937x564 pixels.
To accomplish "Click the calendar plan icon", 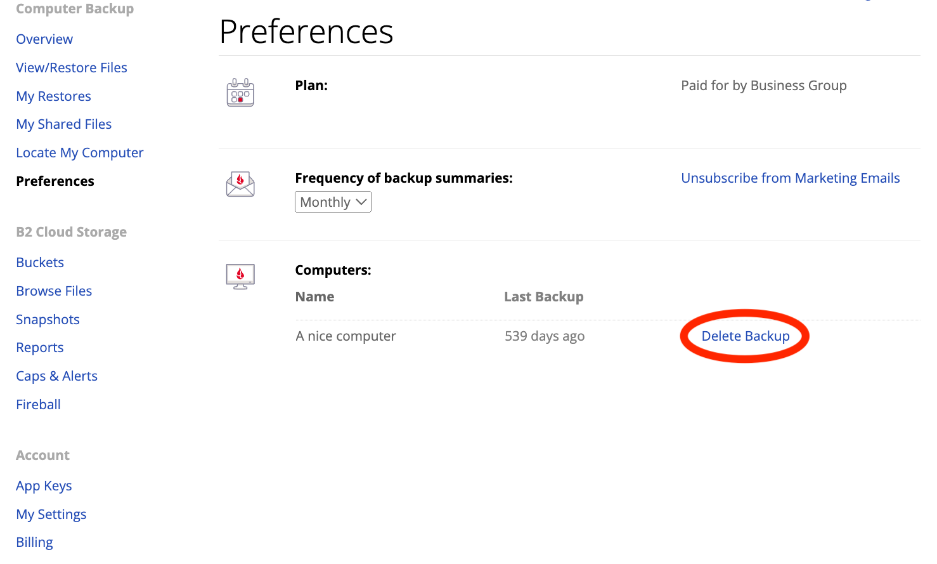I will (x=240, y=93).
